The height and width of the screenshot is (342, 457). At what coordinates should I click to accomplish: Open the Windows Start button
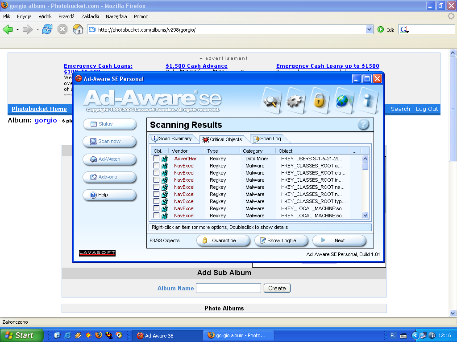click(x=22, y=335)
